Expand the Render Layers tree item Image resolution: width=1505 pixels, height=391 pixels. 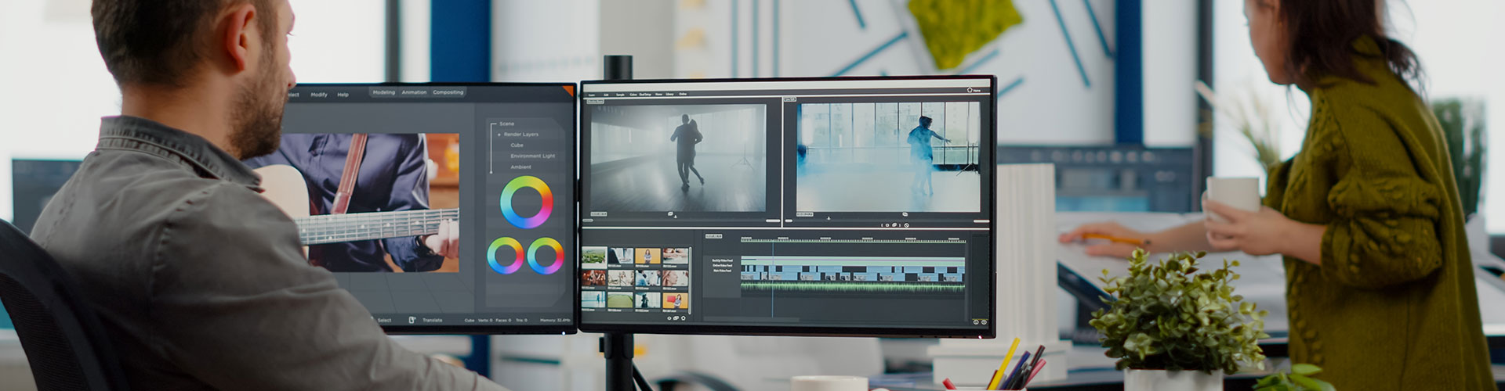[x=499, y=135]
